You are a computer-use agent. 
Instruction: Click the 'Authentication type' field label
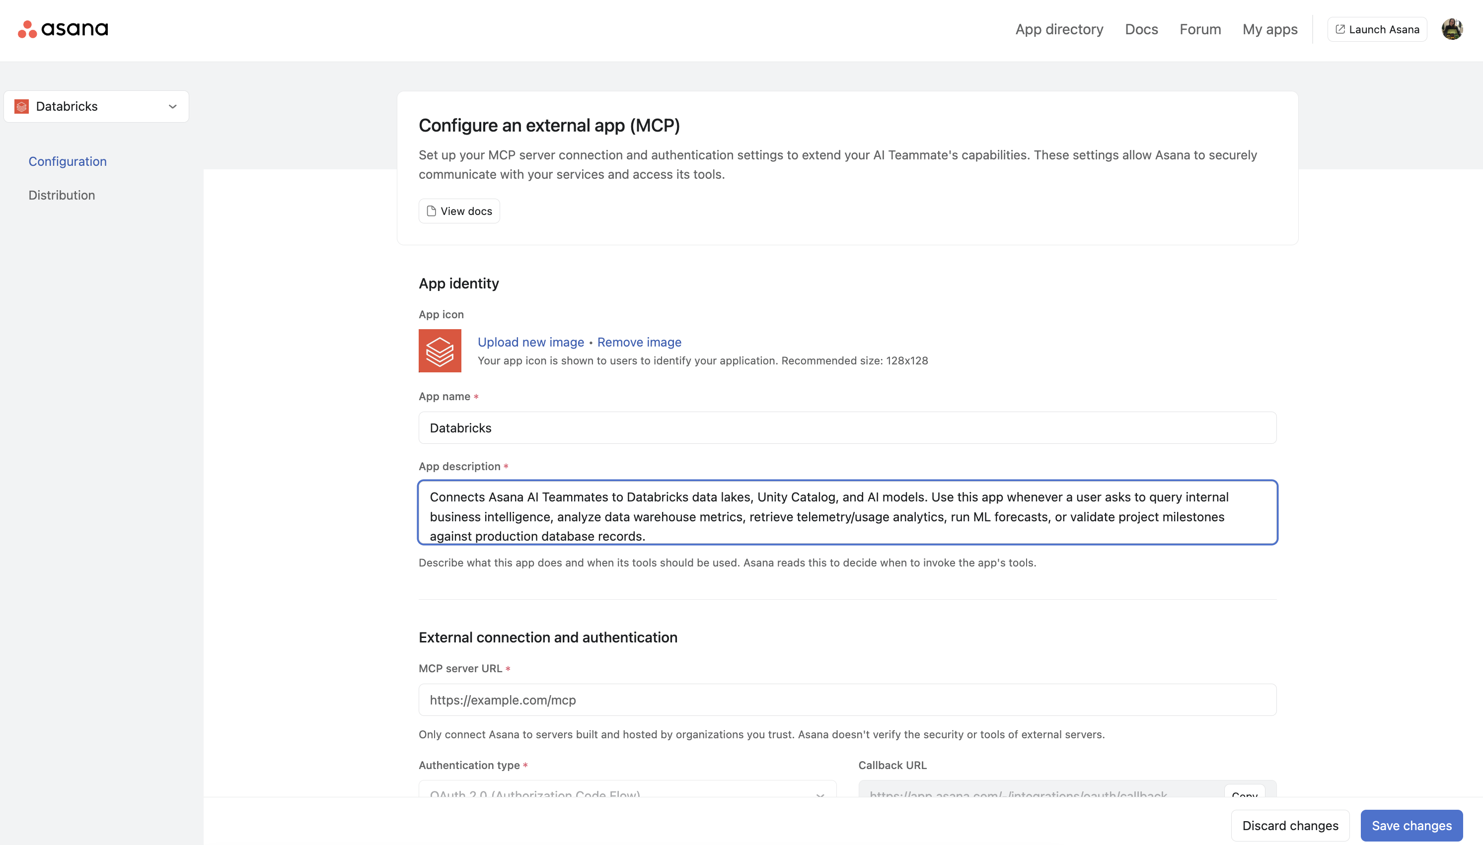click(469, 766)
